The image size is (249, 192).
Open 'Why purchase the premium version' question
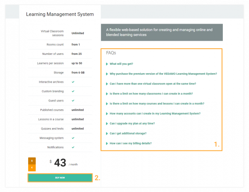(163, 74)
